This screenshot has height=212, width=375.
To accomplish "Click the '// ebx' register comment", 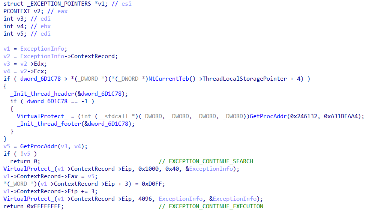I will pyautogui.click(x=40, y=26).
